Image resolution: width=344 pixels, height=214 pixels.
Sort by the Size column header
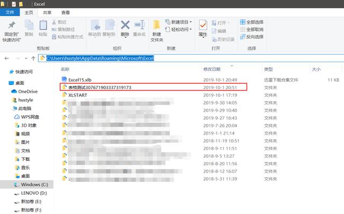click(x=316, y=69)
